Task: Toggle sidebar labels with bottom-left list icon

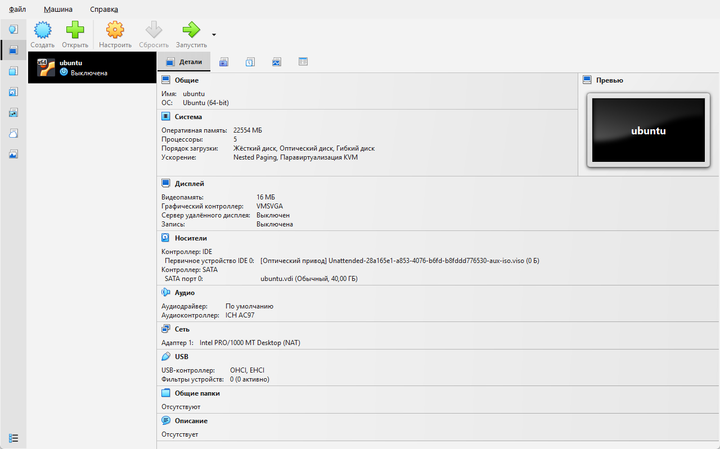Action: (13, 438)
